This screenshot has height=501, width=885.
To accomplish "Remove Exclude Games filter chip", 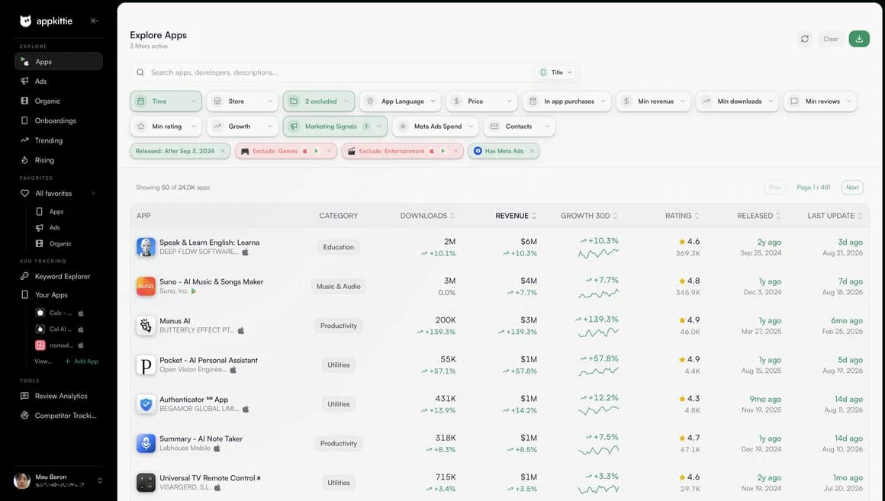I will [x=329, y=151].
